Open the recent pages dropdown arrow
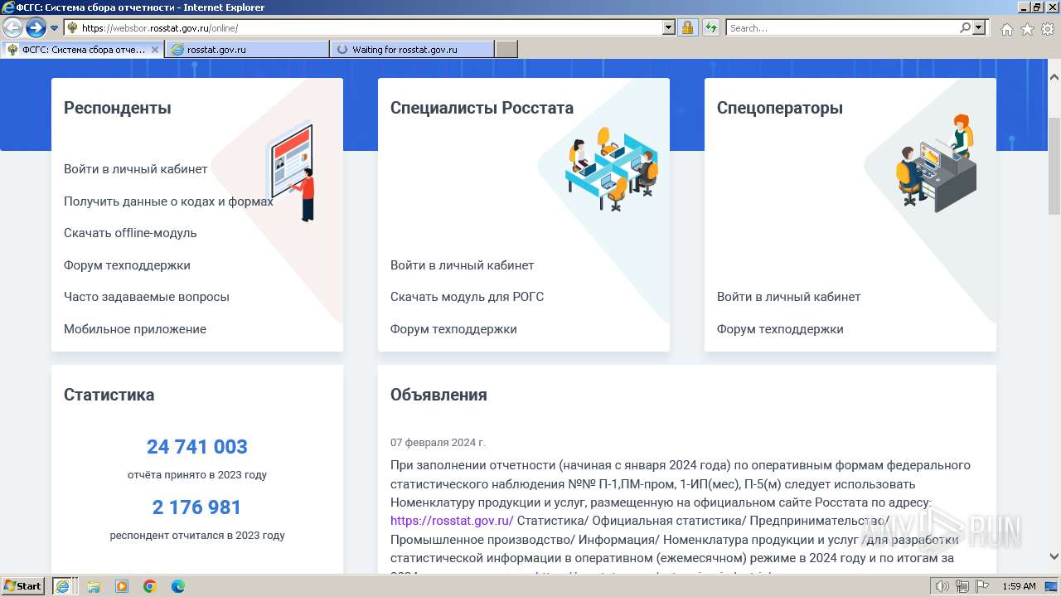Screen dimensions: 1061x597 click(x=55, y=28)
